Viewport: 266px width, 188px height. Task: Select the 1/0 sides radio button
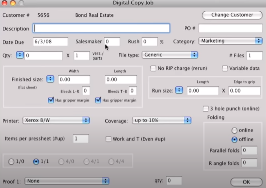tap(11, 162)
